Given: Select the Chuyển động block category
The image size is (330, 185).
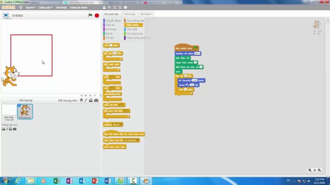Looking at the screenshot, I should coord(113,21).
